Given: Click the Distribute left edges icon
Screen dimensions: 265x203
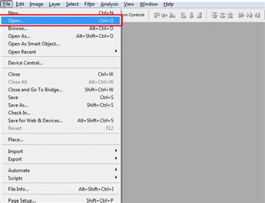Looking at the screenshot, I should tap(242, 15).
